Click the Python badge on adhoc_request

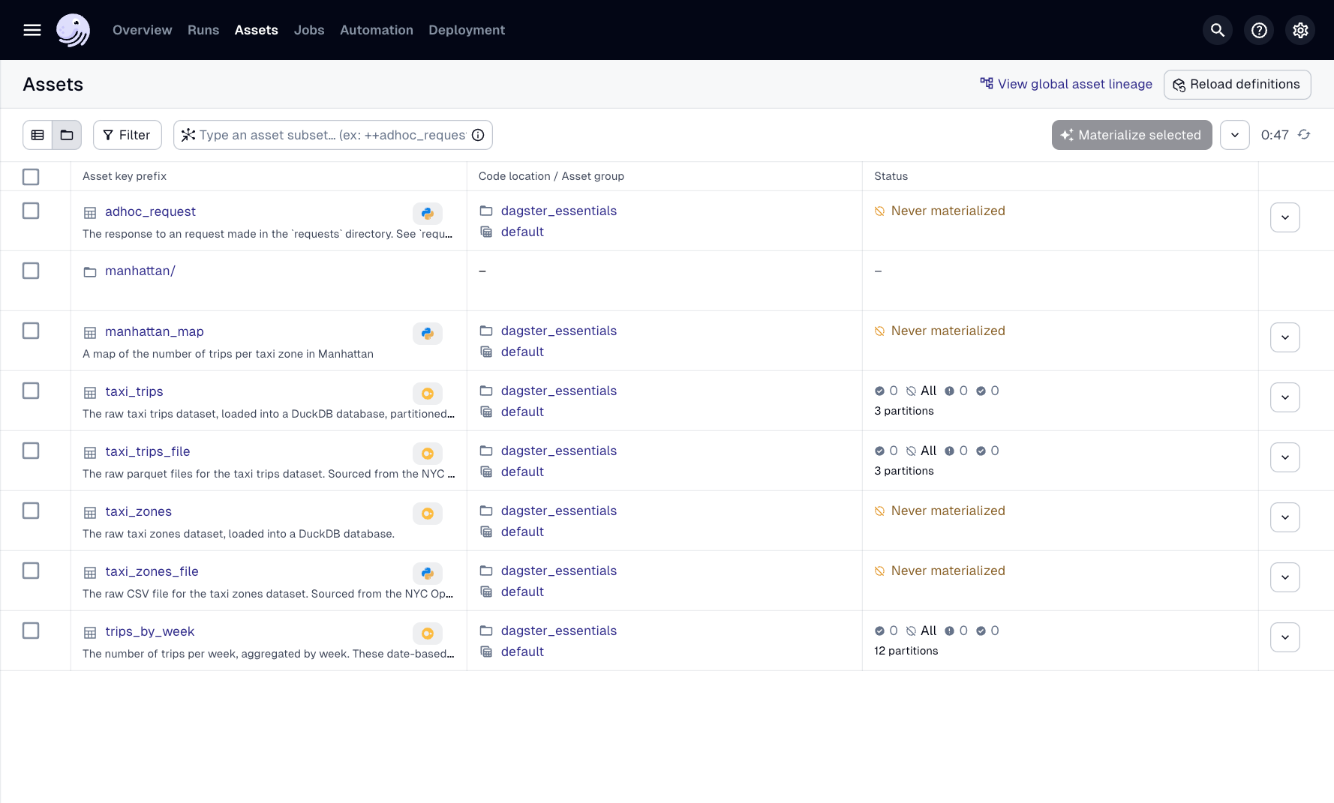pos(427,213)
